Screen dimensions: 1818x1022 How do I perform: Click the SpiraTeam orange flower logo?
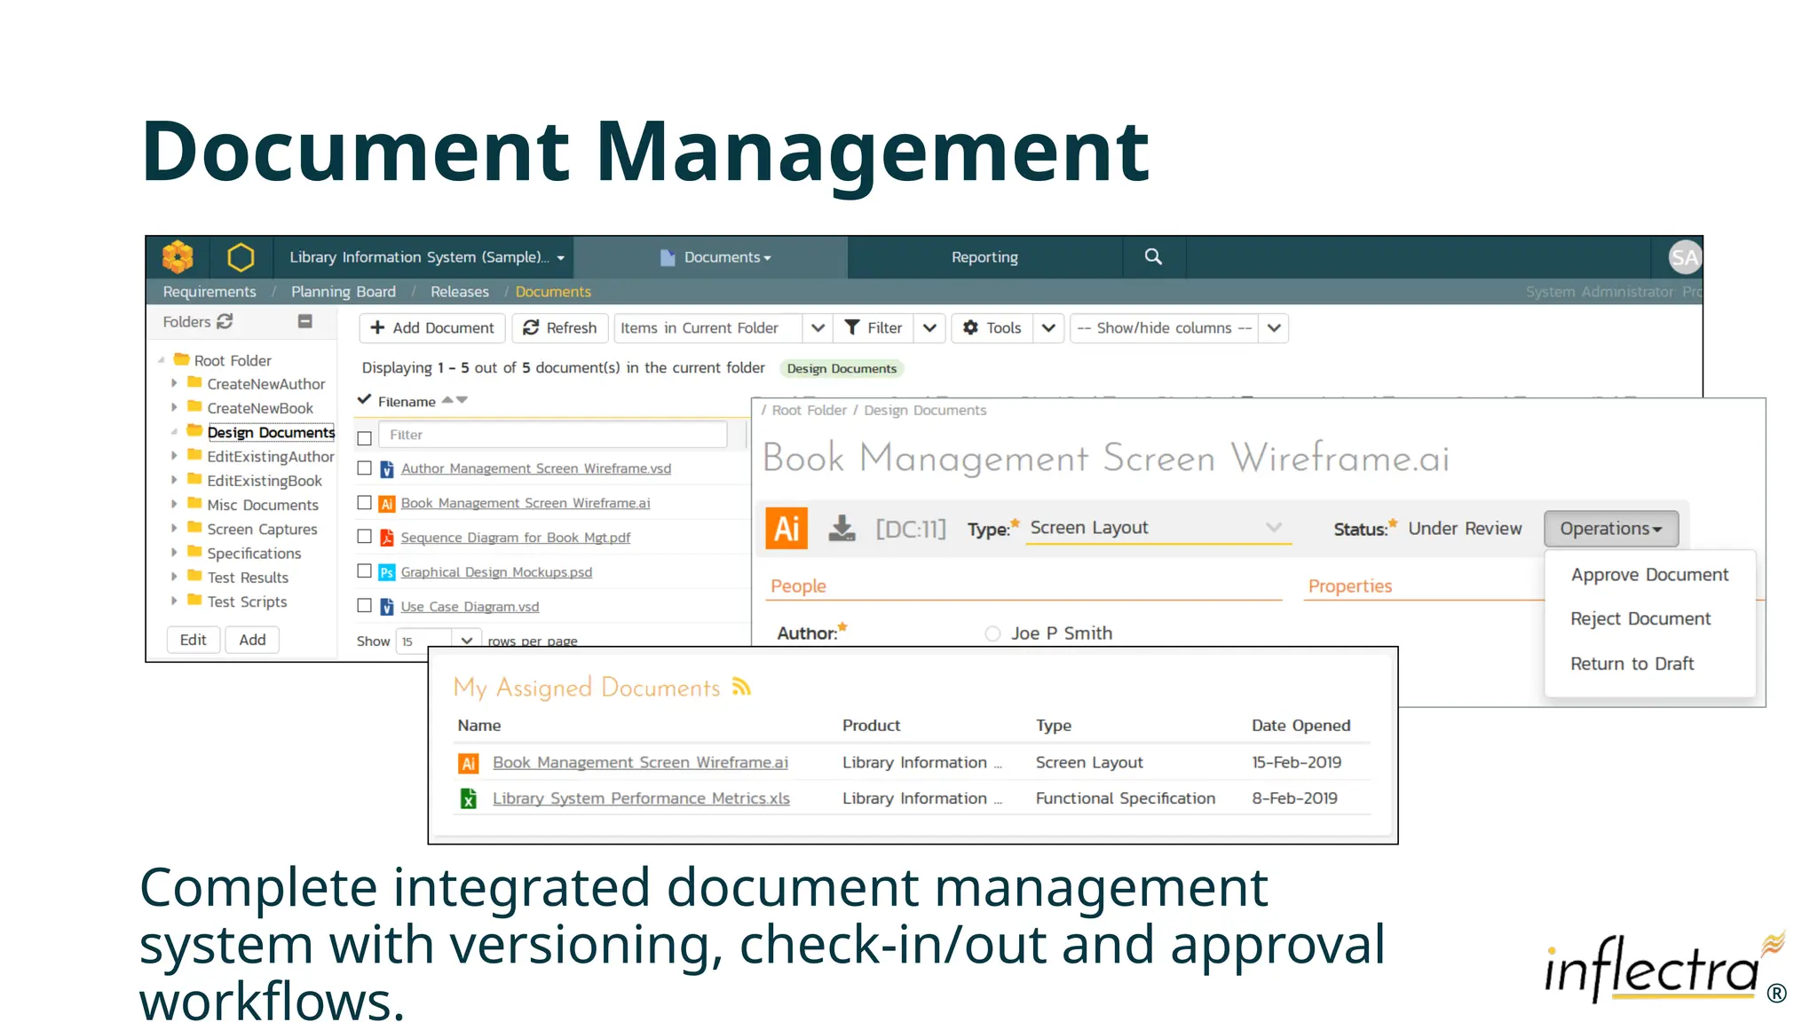[178, 257]
